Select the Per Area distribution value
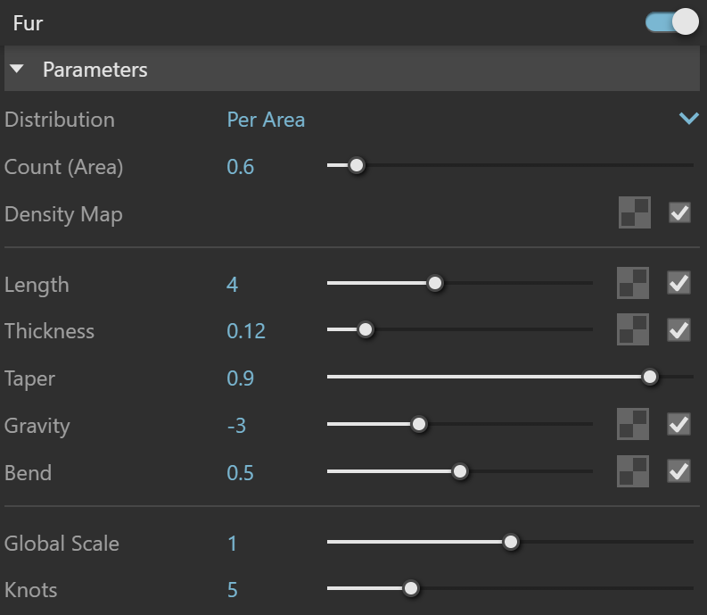 coord(266,120)
